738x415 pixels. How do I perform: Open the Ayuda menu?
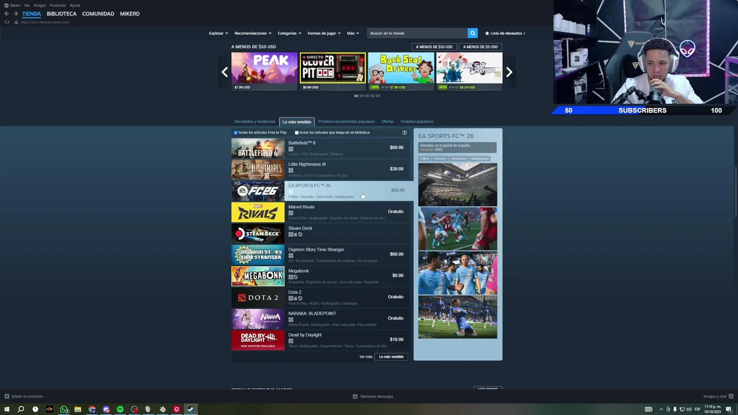coord(75,5)
